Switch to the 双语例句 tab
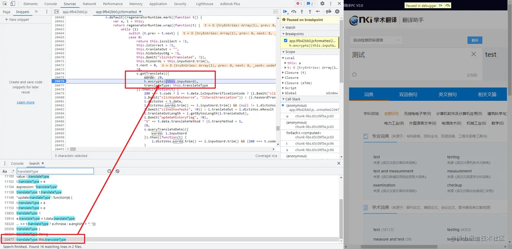This screenshot has width=512, height=249. click(408, 94)
